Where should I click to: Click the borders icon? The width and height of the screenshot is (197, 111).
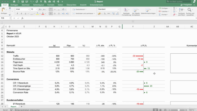click(32, 14)
